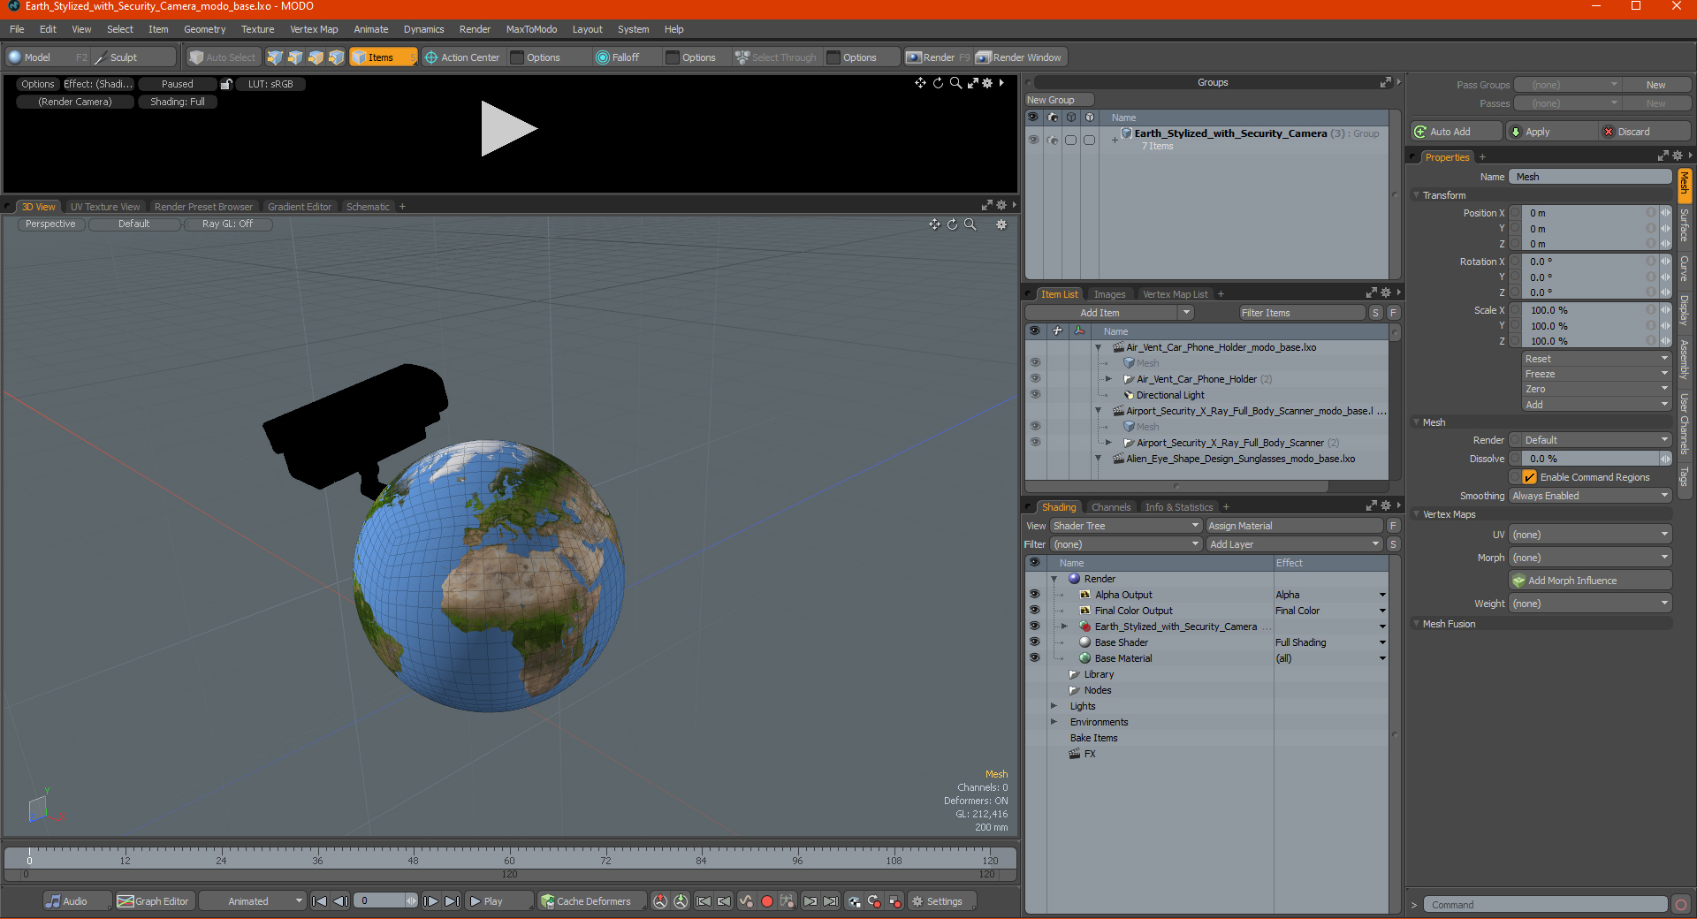The image size is (1697, 919).
Task: Toggle lock icon in preview panel
Action: (x=226, y=84)
